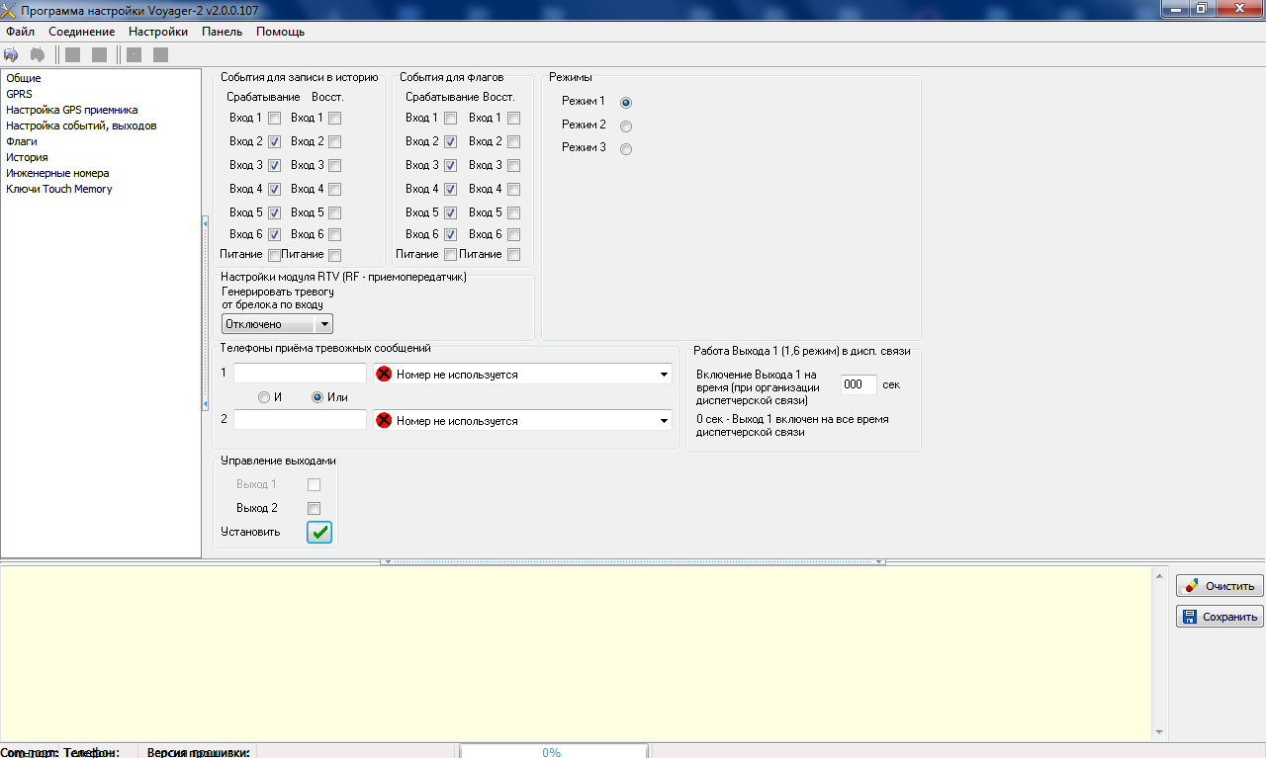
Task: Click the phone 1 number input field
Action: [x=300, y=374]
